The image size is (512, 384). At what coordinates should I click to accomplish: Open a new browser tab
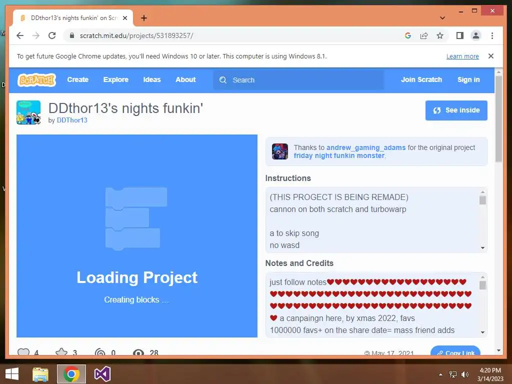144,18
